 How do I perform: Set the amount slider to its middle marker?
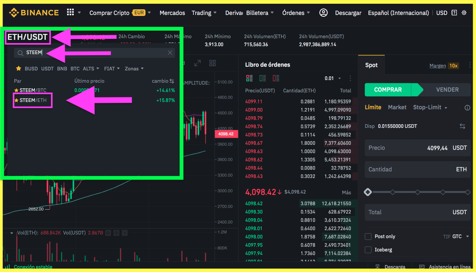tap(418, 192)
